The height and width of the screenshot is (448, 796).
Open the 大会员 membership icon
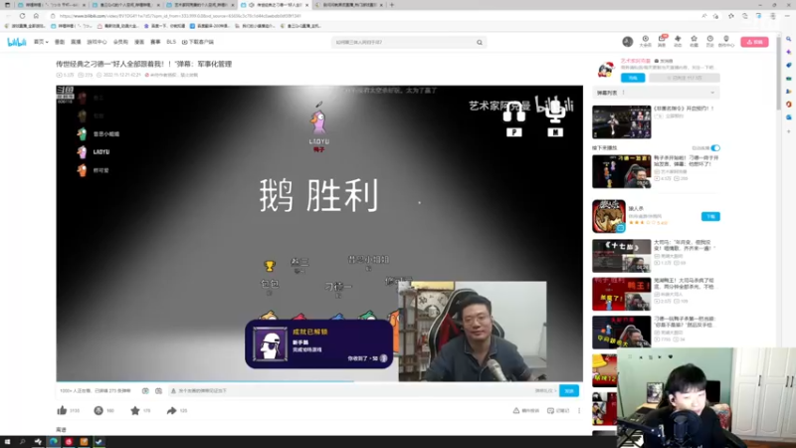click(645, 41)
